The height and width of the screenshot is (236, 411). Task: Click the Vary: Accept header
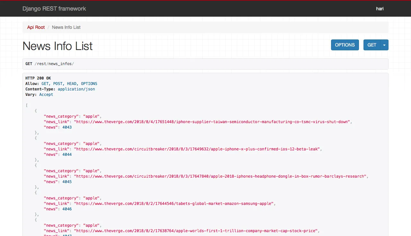[39, 95]
